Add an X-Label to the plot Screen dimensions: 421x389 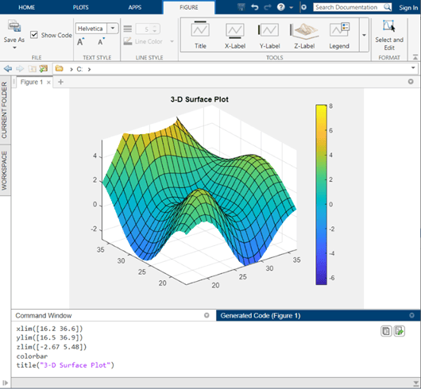[x=235, y=35]
